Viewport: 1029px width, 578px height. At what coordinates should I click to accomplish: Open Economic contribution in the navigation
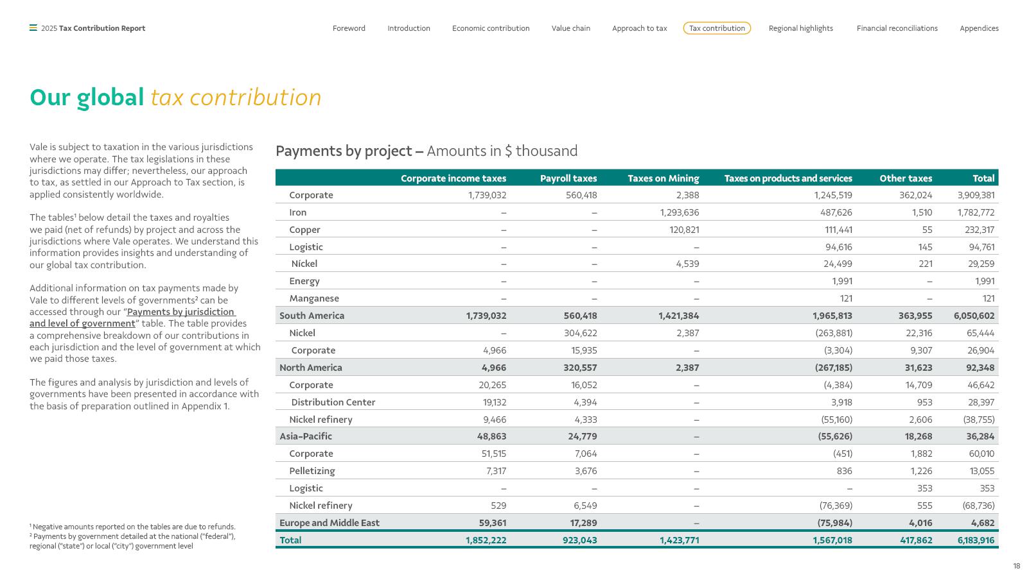coord(491,28)
